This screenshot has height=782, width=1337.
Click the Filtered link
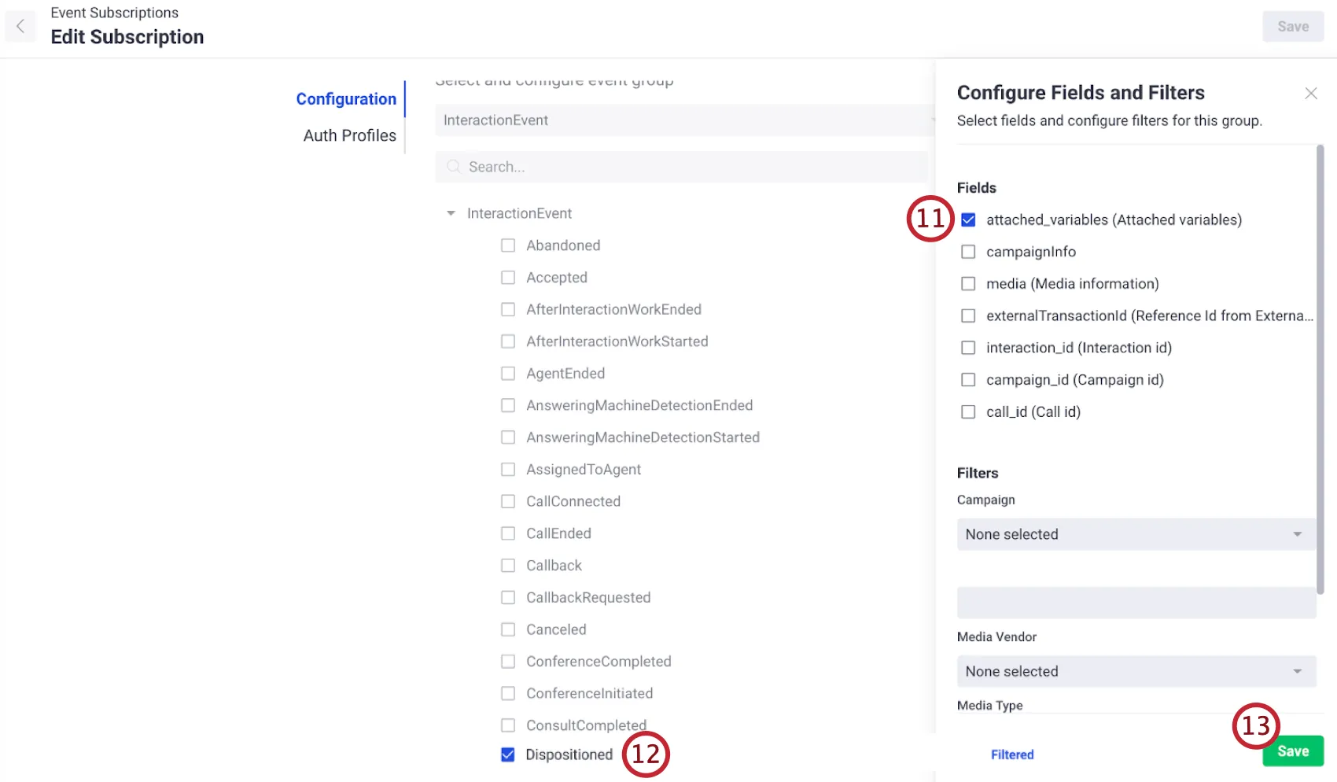pos(1012,754)
